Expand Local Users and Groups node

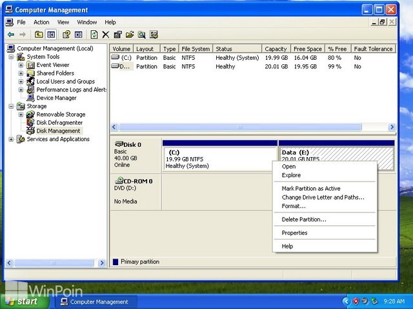pos(21,82)
